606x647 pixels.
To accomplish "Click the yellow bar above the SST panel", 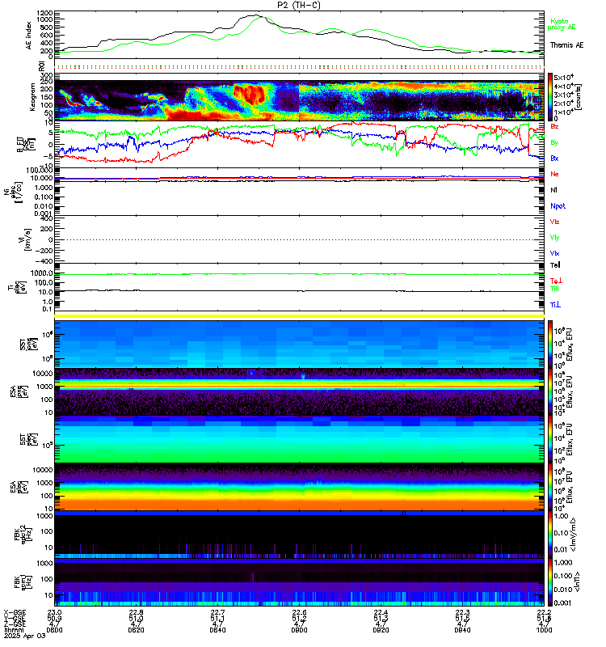I will pos(299,316).
